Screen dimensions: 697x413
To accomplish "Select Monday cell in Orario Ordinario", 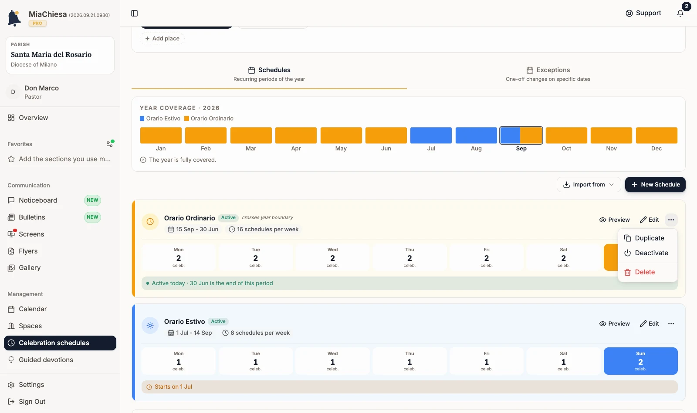I will point(179,257).
